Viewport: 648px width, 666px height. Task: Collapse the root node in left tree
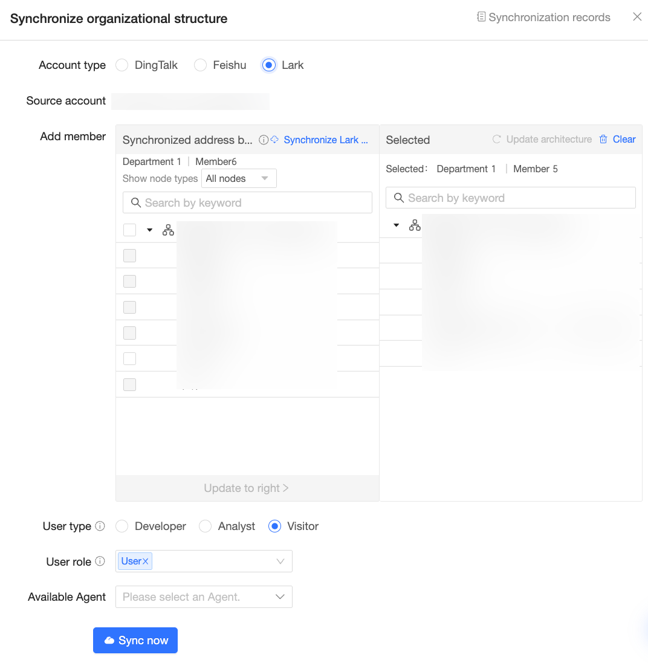(x=149, y=230)
